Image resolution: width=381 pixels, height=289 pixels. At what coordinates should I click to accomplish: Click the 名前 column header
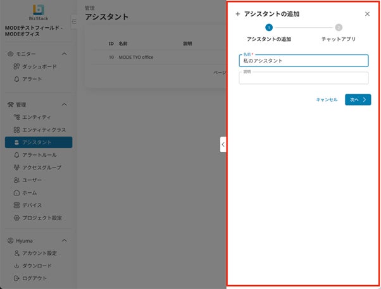tap(123, 44)
